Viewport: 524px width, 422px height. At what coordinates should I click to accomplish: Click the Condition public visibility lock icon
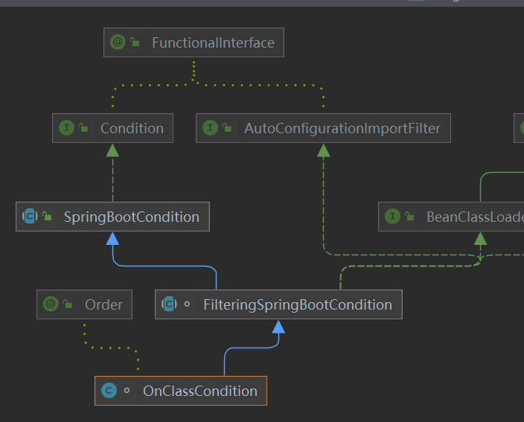click(x=83, y=127)
